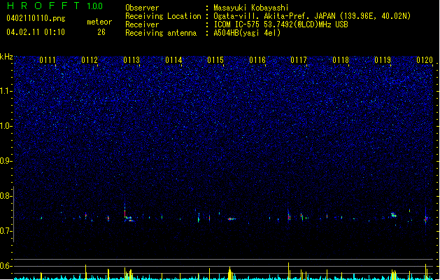Click the 0118 time marker

[341, 60]
